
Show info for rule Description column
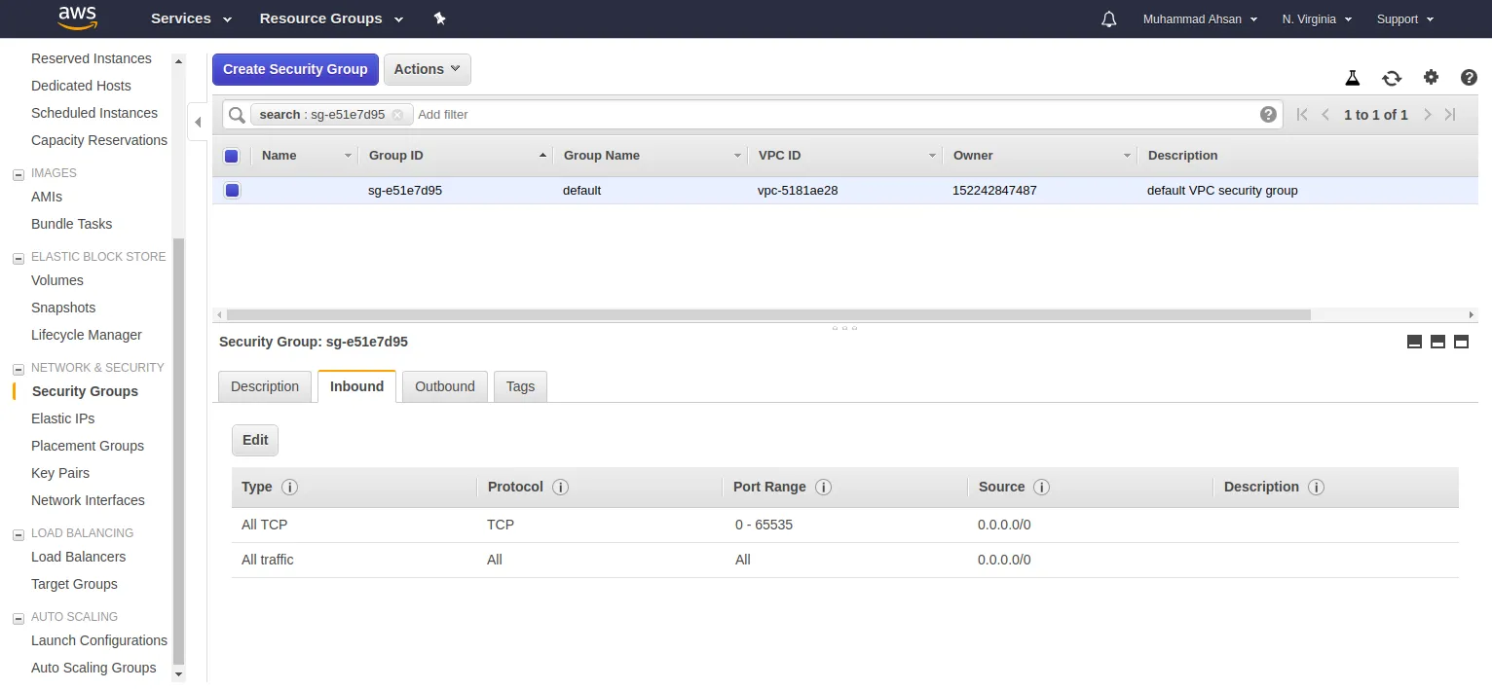tap(1316, 488)
